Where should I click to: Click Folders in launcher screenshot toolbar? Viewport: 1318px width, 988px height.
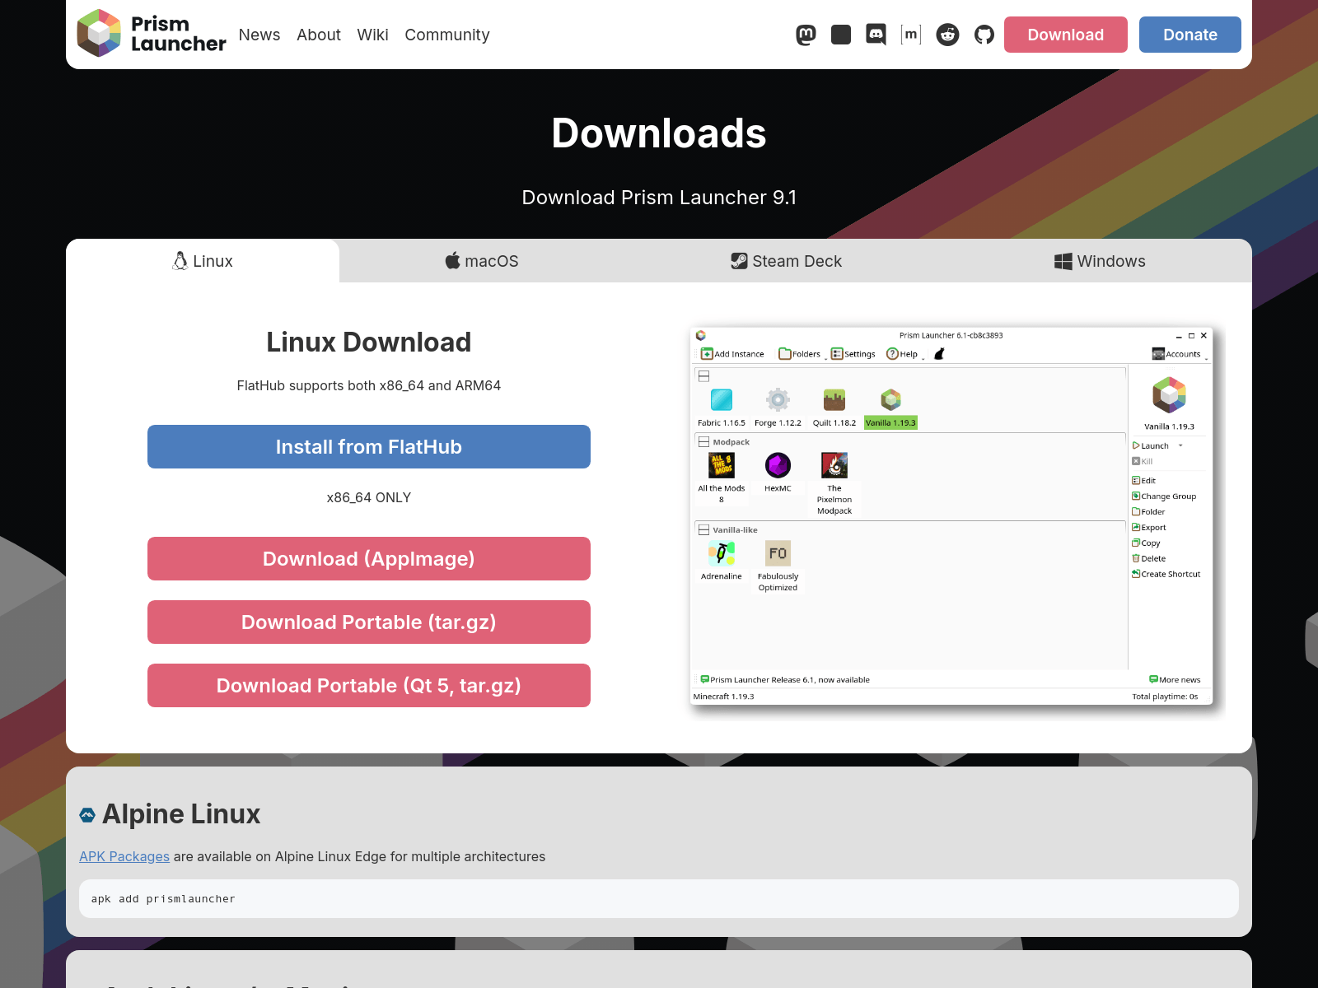click(x=800, y=354)
